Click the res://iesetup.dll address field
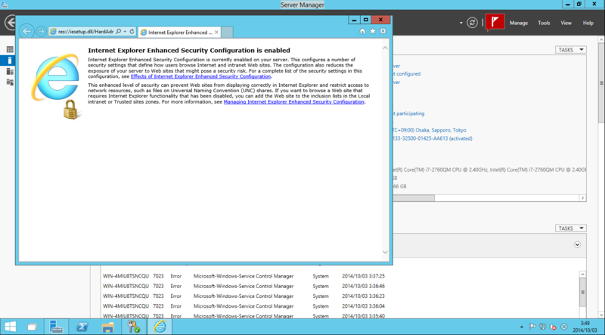Viewport: 605px width, 335px height. pos(85,32)
